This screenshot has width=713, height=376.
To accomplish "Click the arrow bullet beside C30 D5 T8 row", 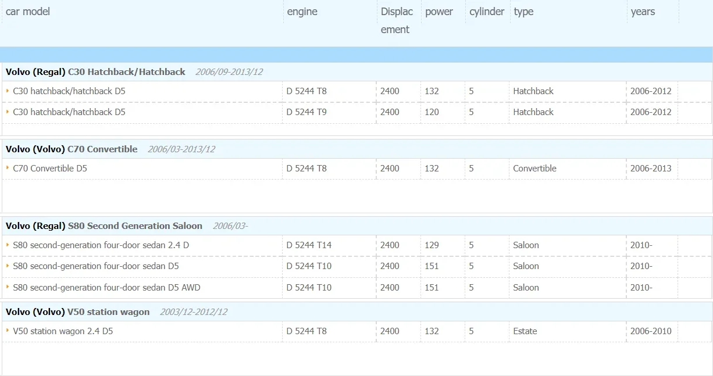I will coord(8,91).
